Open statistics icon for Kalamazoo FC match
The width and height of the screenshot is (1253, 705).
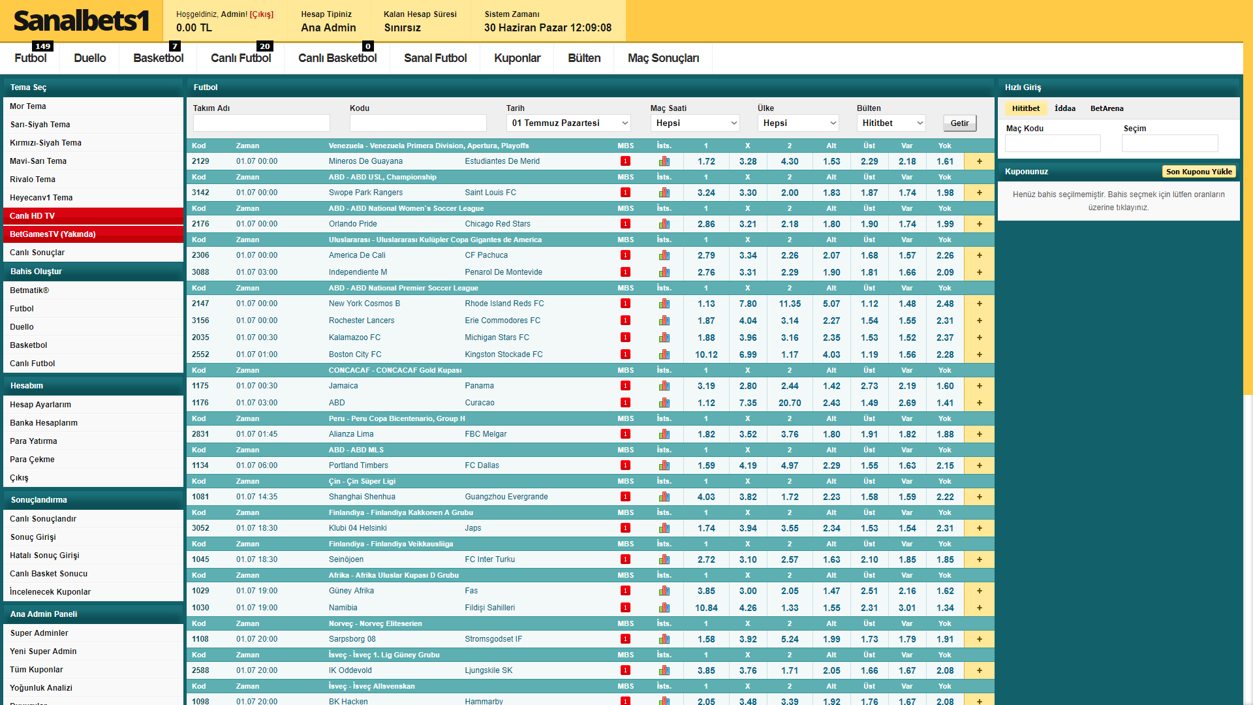click(664, 337)
